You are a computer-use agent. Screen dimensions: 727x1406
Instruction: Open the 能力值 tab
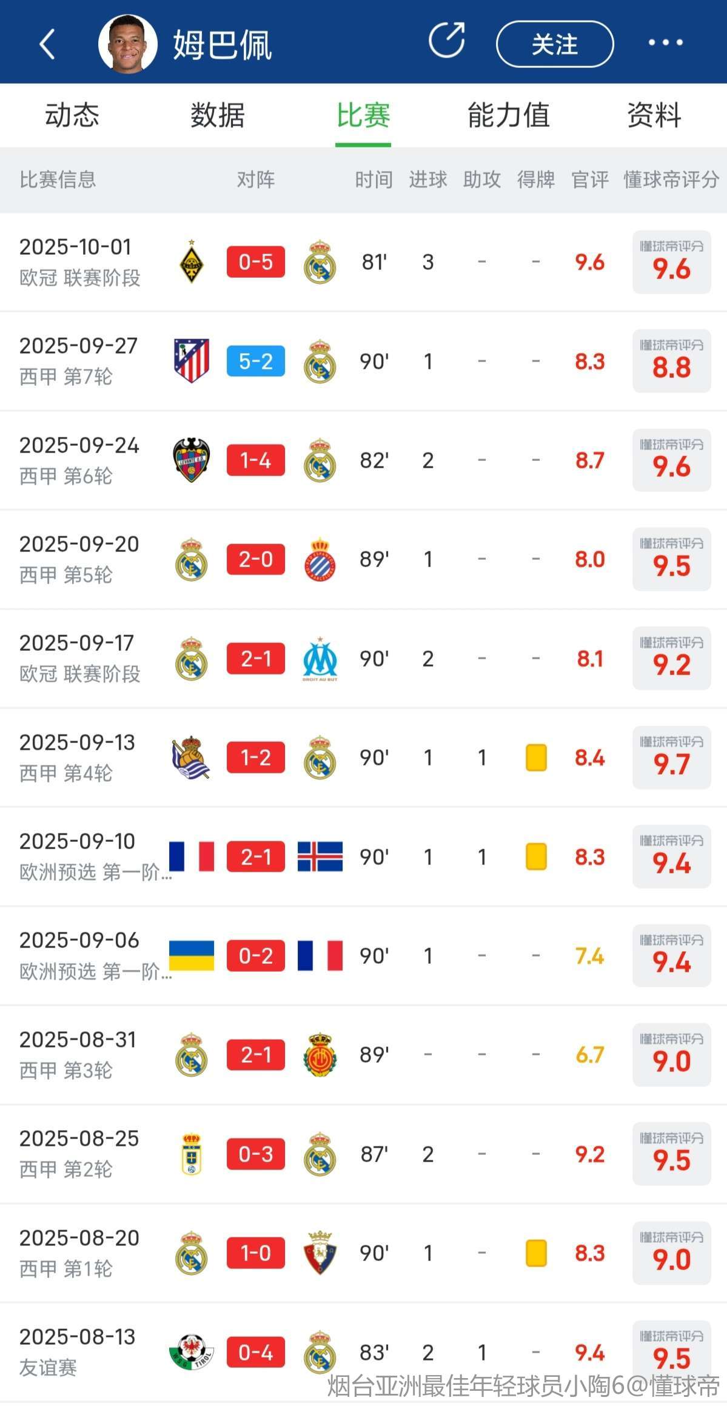tap(509, 115)
